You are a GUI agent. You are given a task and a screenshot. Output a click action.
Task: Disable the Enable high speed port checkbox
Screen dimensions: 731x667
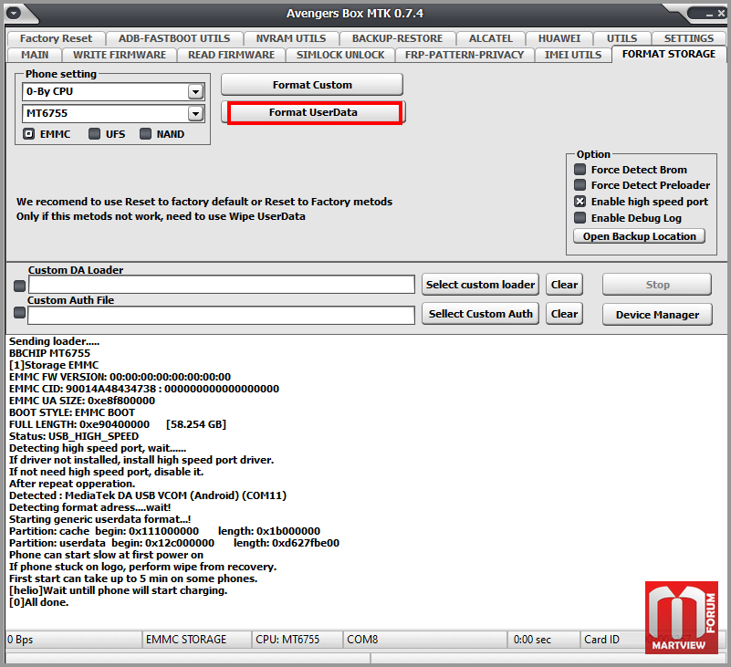point(580,202)
